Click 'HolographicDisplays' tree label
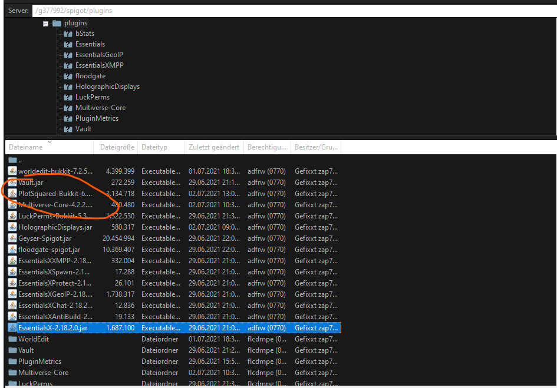The image size is (557, 388). (107, 87)
